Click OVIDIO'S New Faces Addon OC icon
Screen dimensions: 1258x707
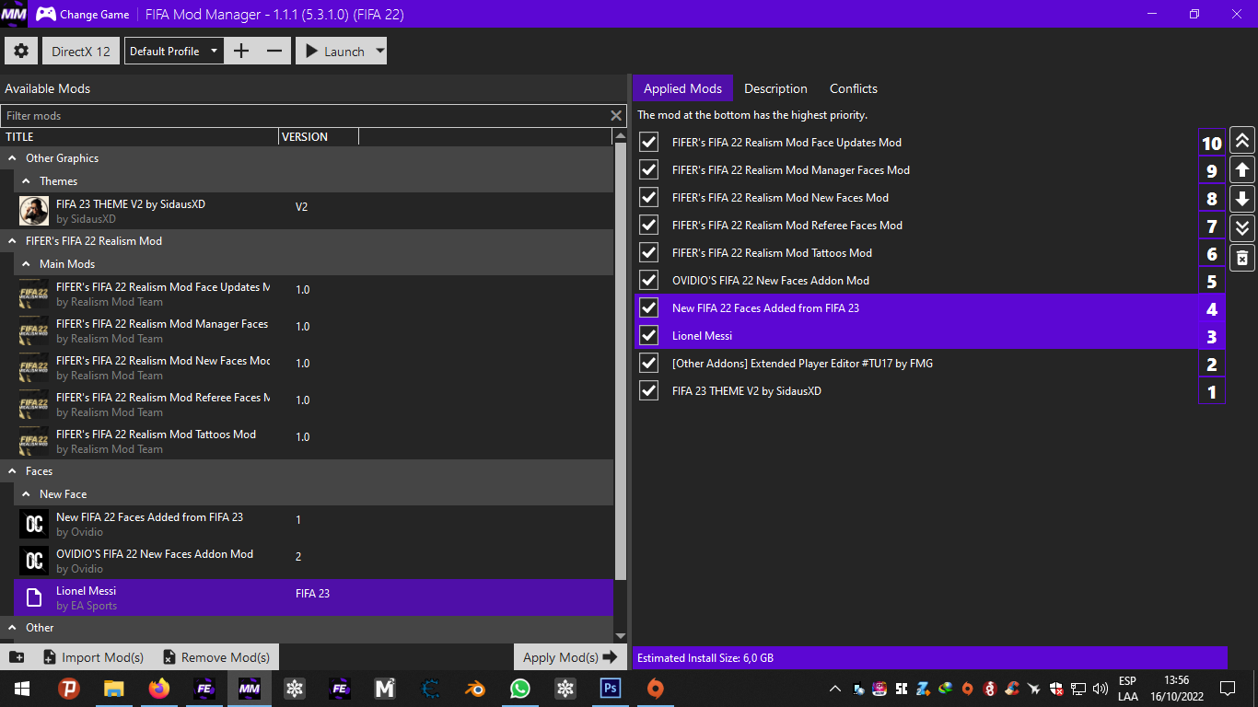[x=34, y=561]
